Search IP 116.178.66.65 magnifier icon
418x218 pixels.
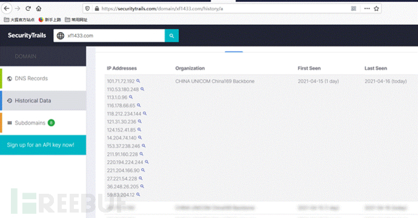click(139, 105)
